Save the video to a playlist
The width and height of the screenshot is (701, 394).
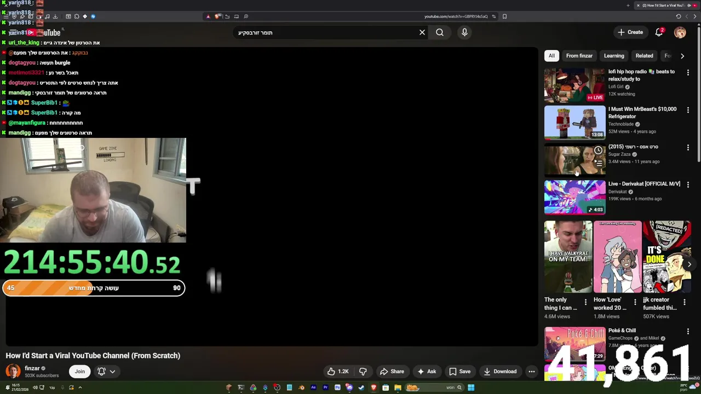pyautogui.click(x=459, y=372)
